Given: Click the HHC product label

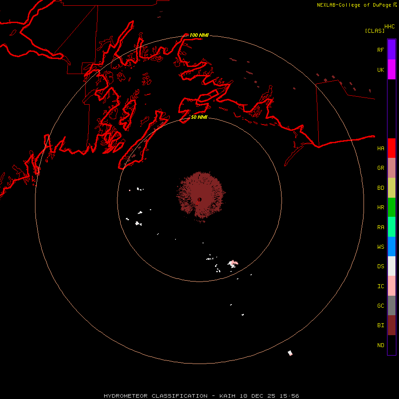Looking at the screenshot, I should (x=390, y=27).
